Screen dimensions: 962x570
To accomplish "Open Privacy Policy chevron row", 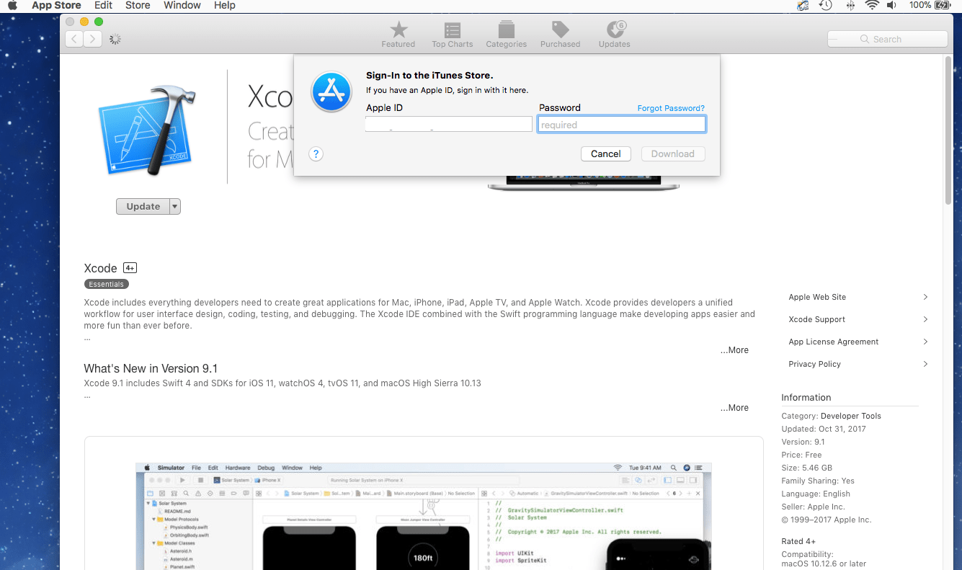I will pyautogui.click(x=858, y=364).
